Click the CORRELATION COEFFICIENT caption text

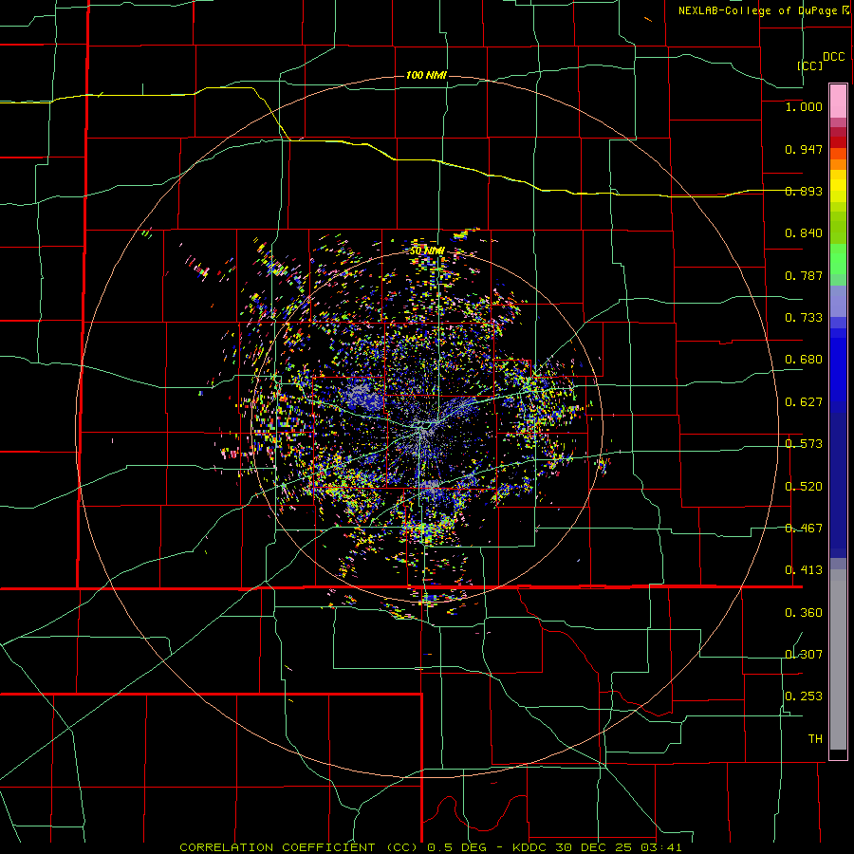click(277, 847)
